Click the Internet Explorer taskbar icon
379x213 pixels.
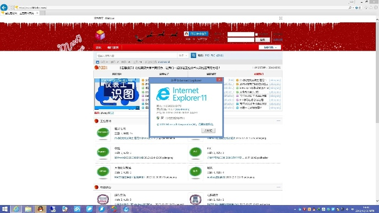click(16, 209)
